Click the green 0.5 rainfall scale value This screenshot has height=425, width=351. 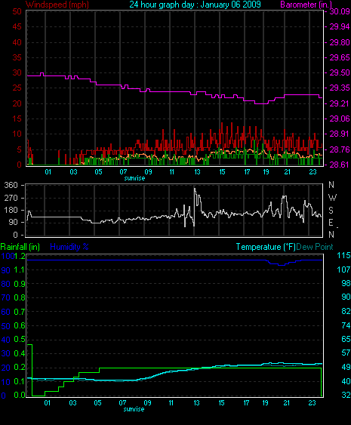pyautogui.click(x=20, y=339)
